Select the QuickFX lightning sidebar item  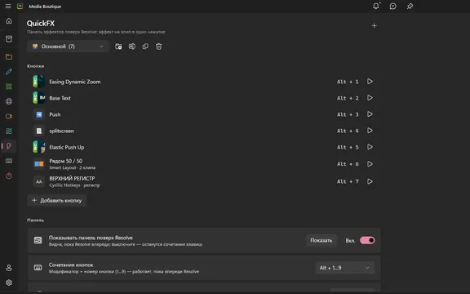point(9,146)
